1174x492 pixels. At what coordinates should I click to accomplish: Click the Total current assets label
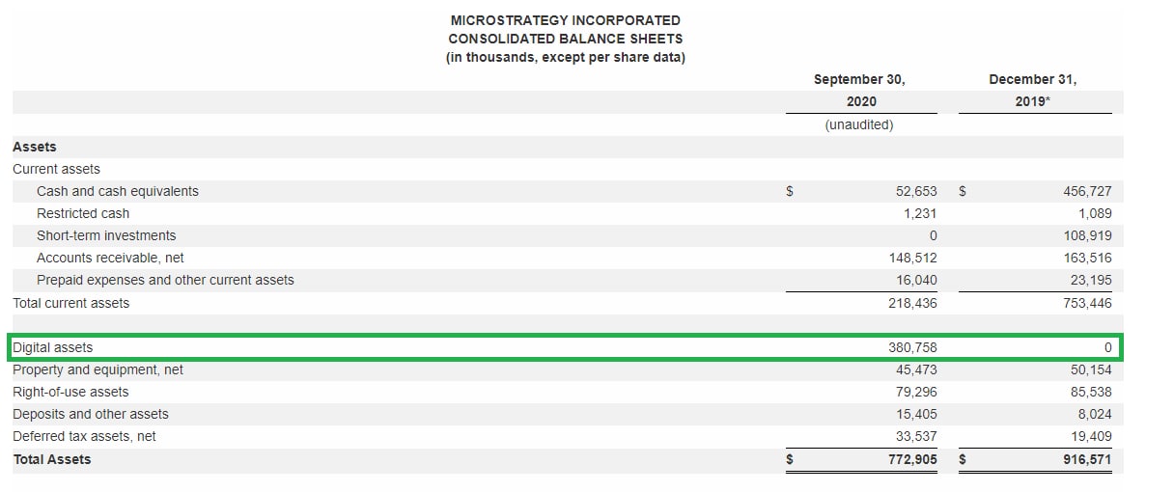coord(70,303)
